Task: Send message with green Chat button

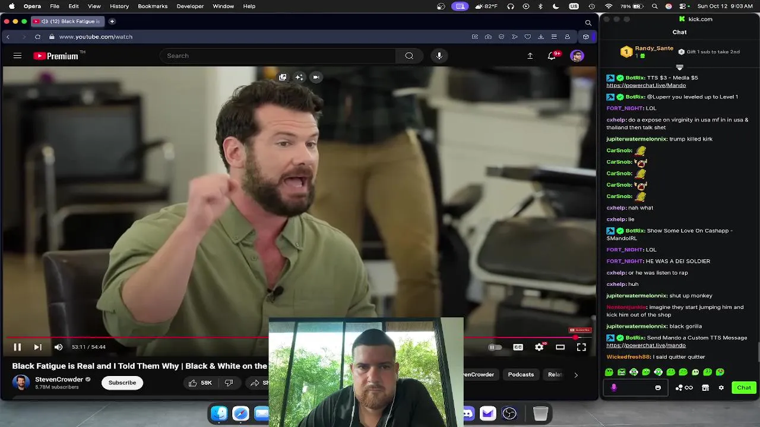Action: (744, 388)
